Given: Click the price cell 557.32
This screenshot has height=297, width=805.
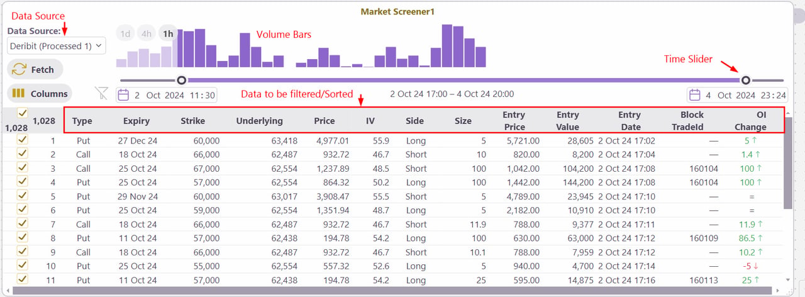Looking at the screenshot, I should [x=335, y=265].
